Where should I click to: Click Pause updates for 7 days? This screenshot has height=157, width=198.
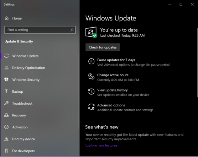116,60
